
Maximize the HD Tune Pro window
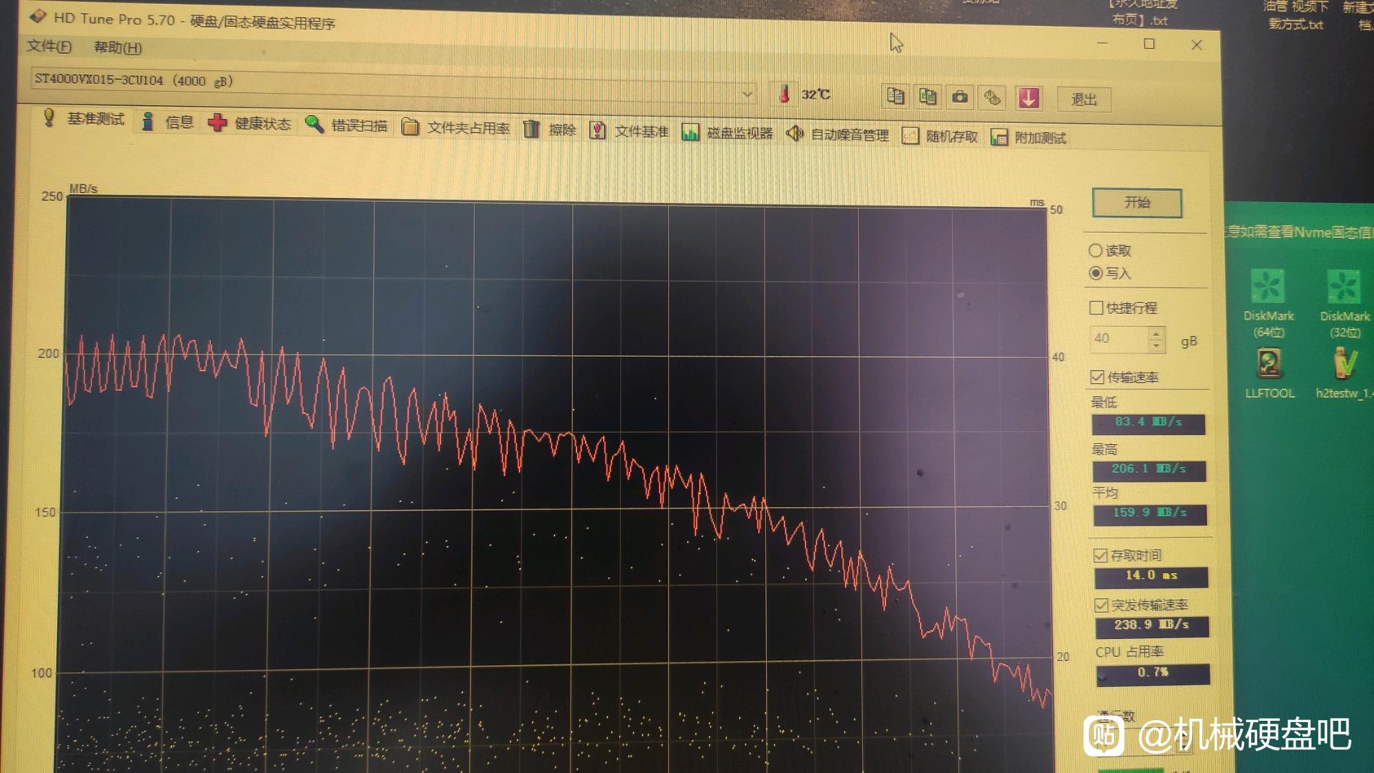pyautogui.click(x=1149, y=44)
